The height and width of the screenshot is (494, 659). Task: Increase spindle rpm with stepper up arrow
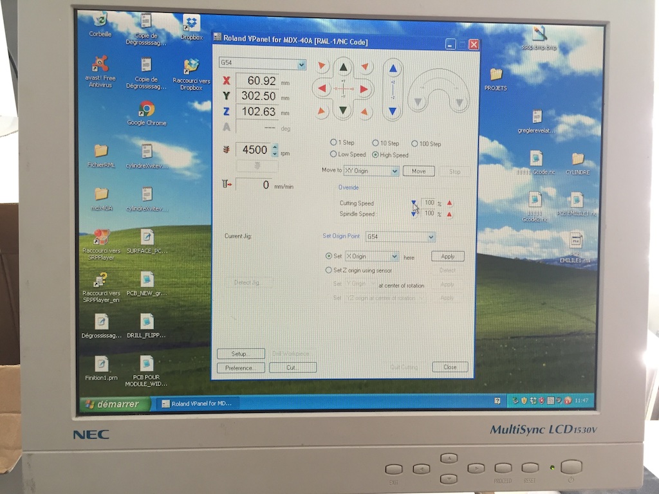(275, 147)
